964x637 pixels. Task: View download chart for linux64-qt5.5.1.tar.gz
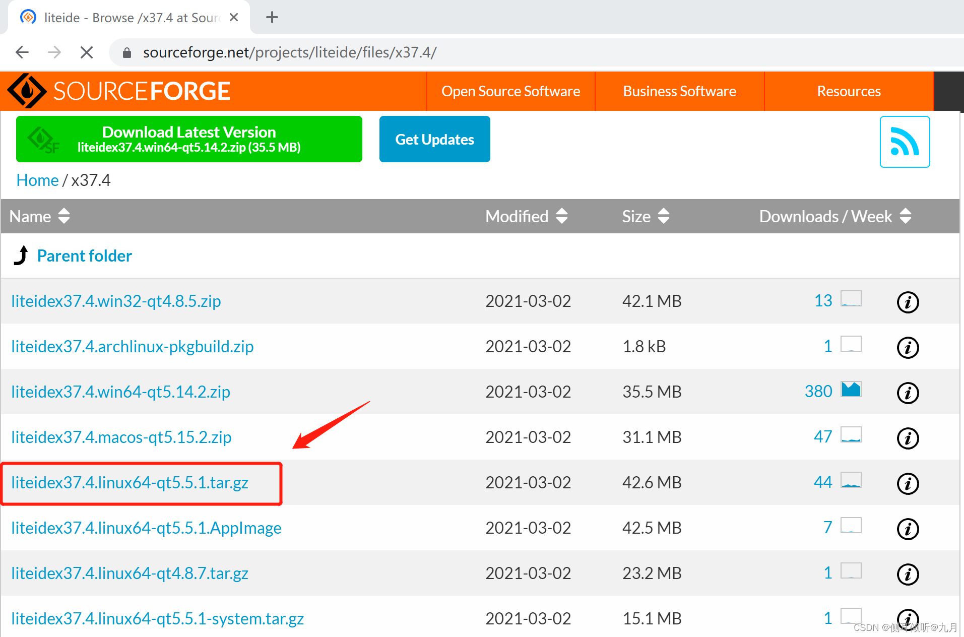[x=851, y=480]
